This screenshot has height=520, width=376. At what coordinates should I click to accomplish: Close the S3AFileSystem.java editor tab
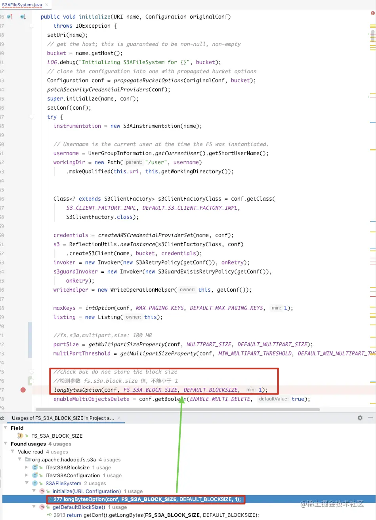[47, 5]
